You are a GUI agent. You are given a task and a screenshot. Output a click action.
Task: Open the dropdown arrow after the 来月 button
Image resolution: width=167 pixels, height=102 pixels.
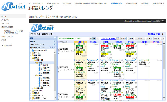(163, 38)
